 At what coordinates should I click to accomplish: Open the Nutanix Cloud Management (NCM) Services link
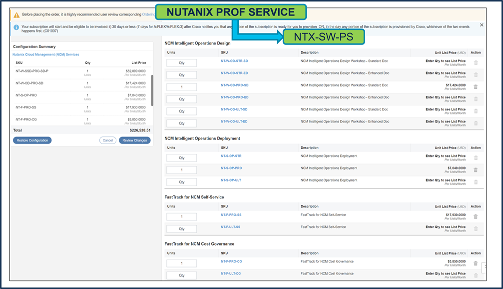click(x=46, y=54)
